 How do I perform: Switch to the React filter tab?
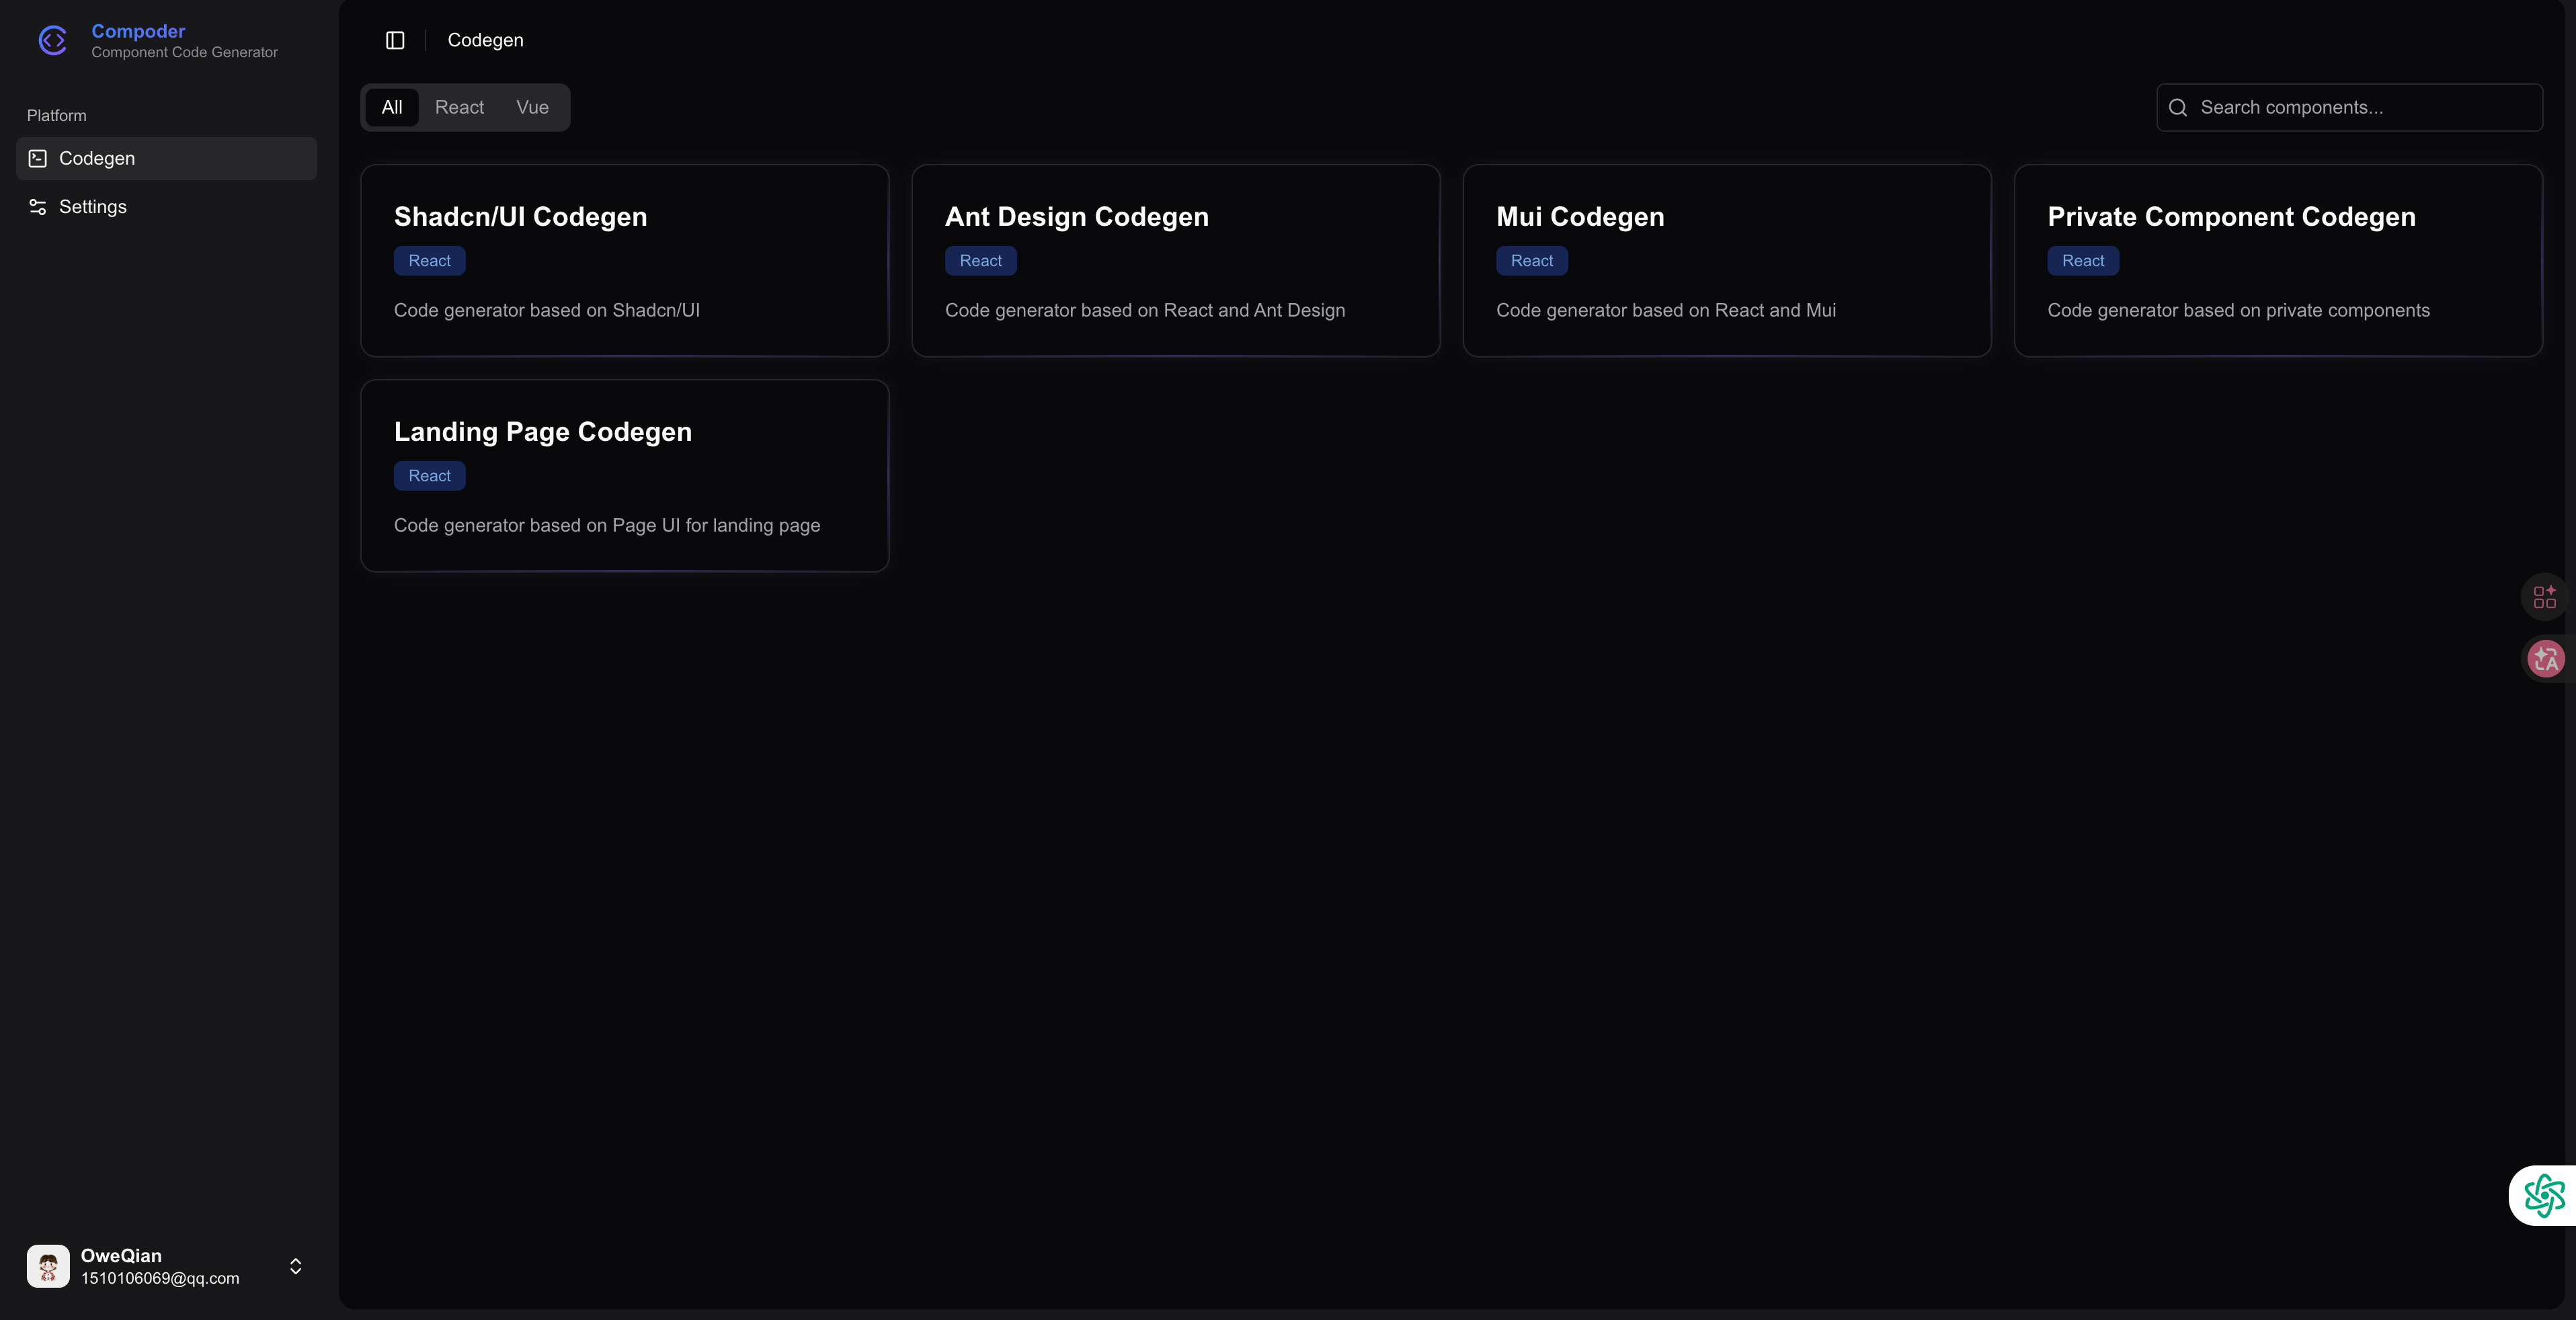tap(459, 107)
